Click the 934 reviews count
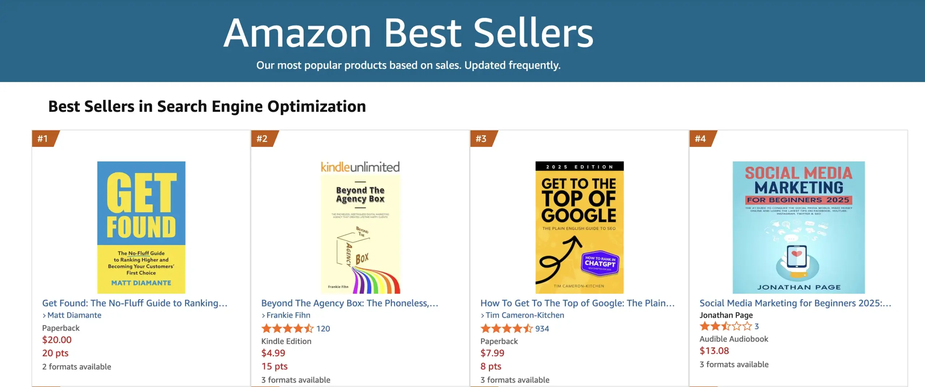Screen dimensions: 925x387 (x=542, y=329)
